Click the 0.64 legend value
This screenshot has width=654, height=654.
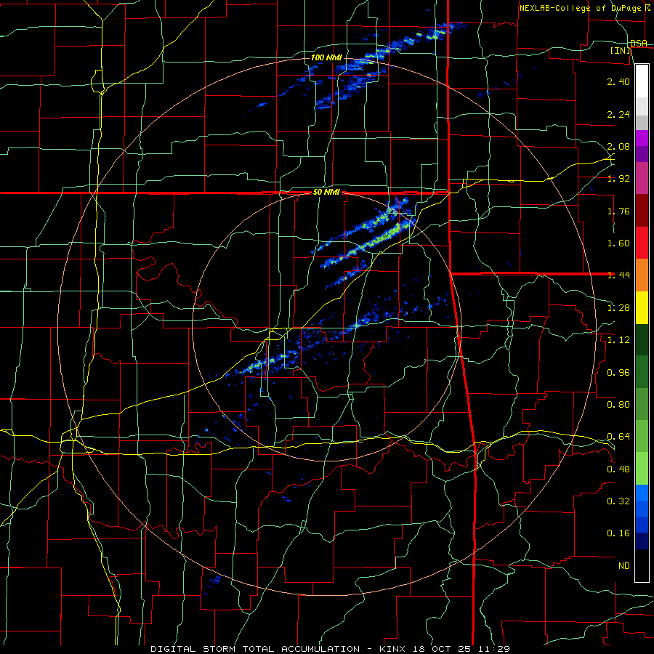click(x=618, y=437)
